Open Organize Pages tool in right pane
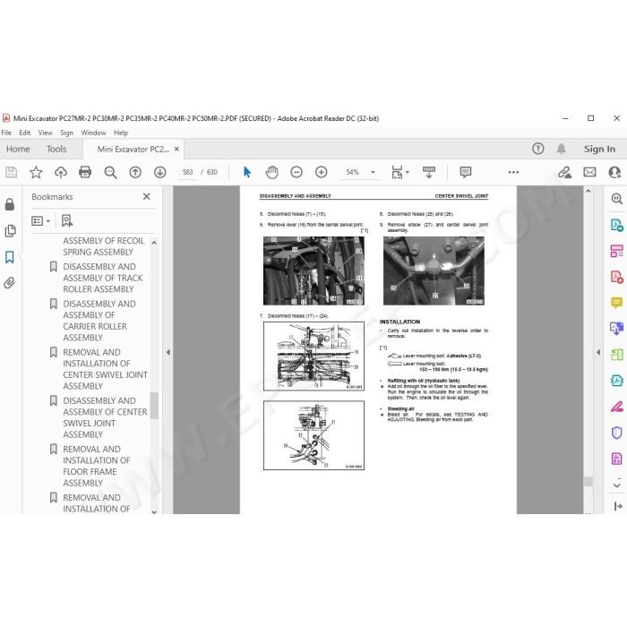The width and height of the screenshot is (627, 627). (x=616, y=251)
